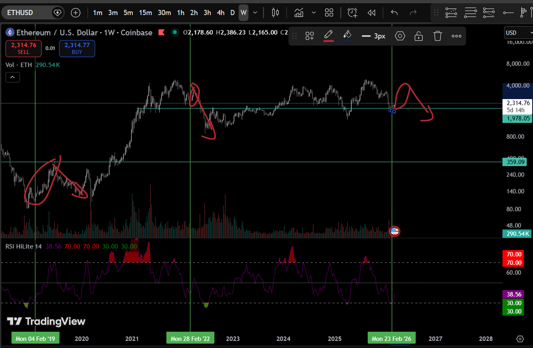This screenshot has width=533, height=348.
Task: Select the 2h interval
Action: [194, 12]
